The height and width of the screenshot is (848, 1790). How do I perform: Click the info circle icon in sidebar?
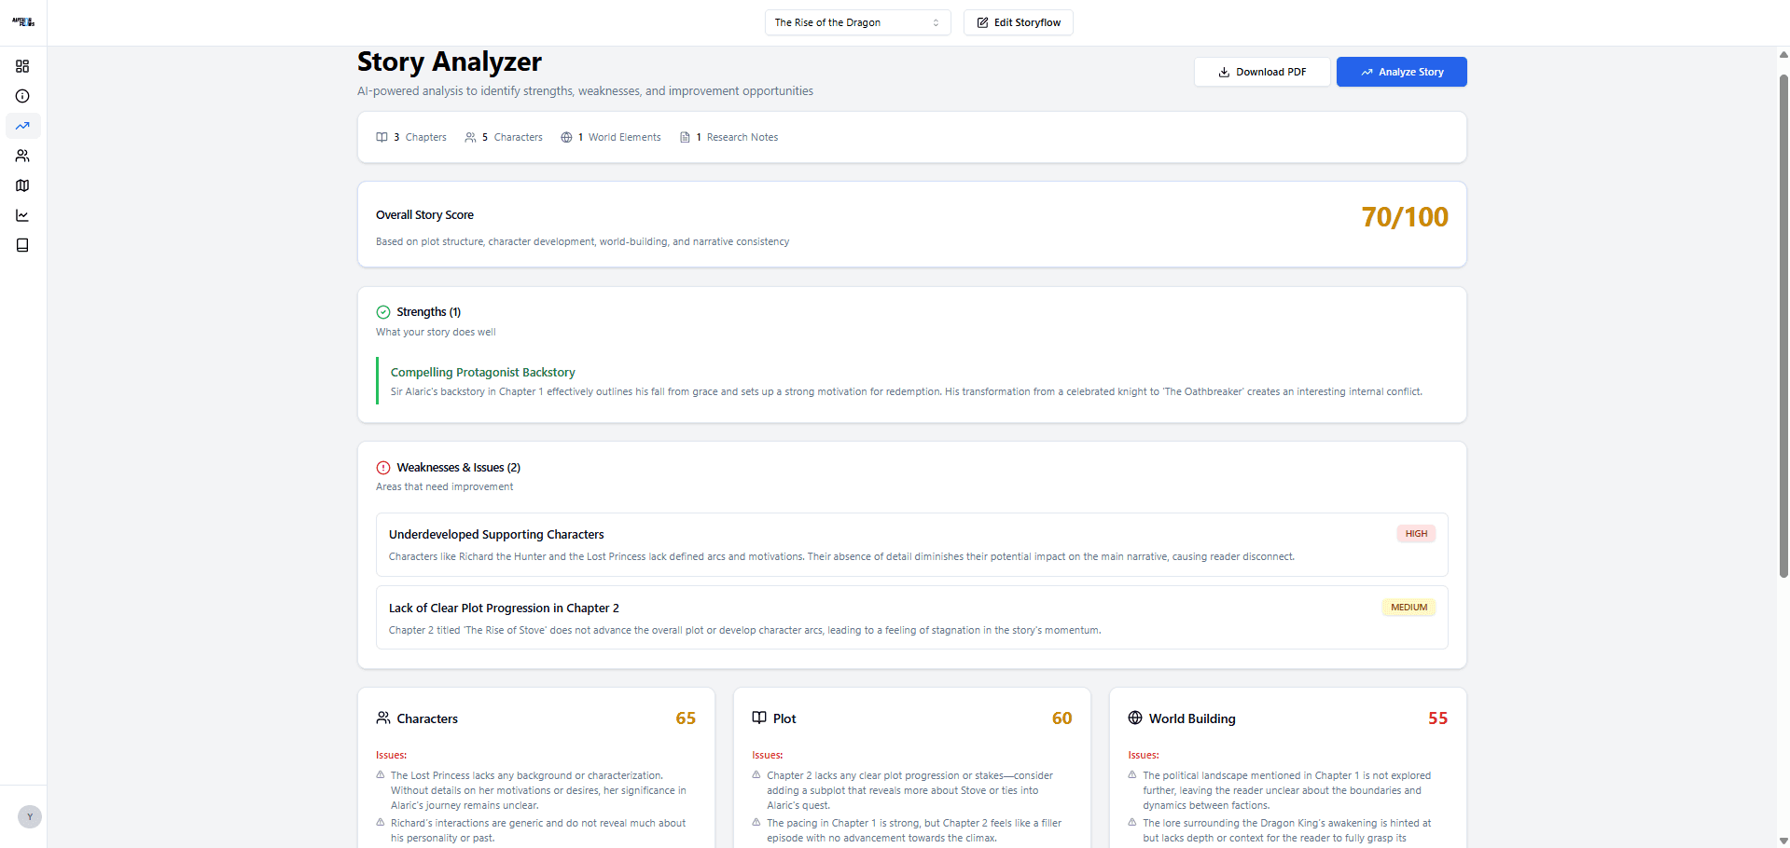click(x=22, y=96)
